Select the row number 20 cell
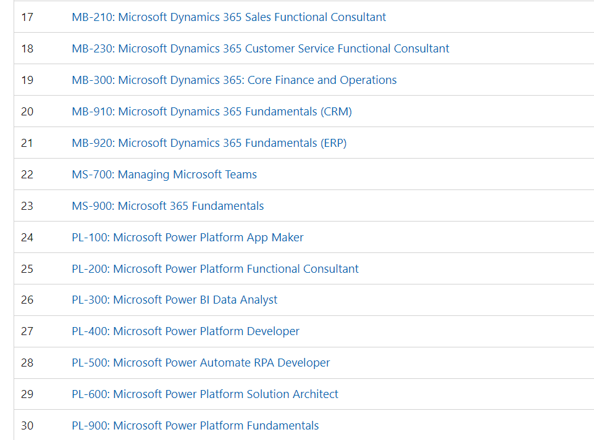Screen dimensions: 594x440 pyautogui.click(x=27, y=112)
